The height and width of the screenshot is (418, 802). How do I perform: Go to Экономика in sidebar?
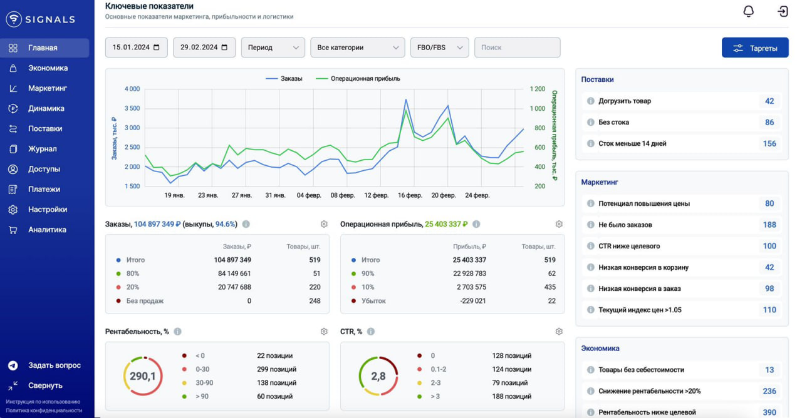pyautogui.click(x=48, y=68)
